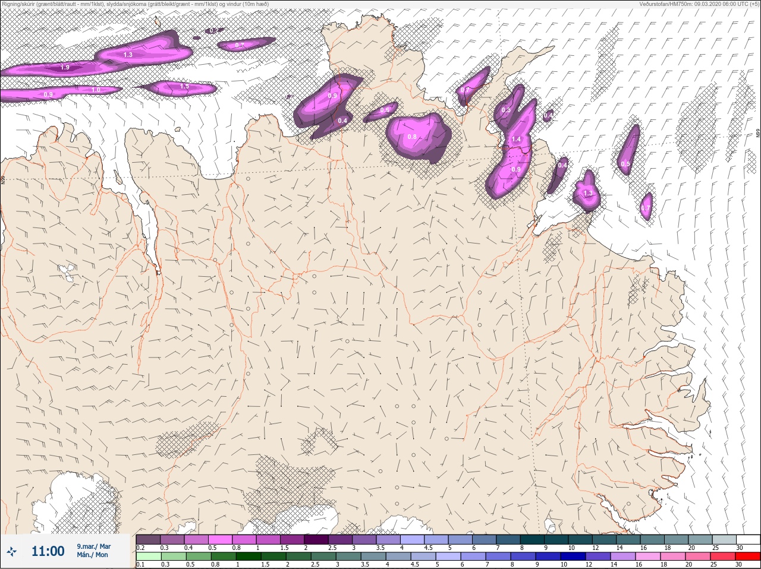Click the 1.5 precipitation value on the map
The height and width of the screenshot is (569, 761).
184,87
